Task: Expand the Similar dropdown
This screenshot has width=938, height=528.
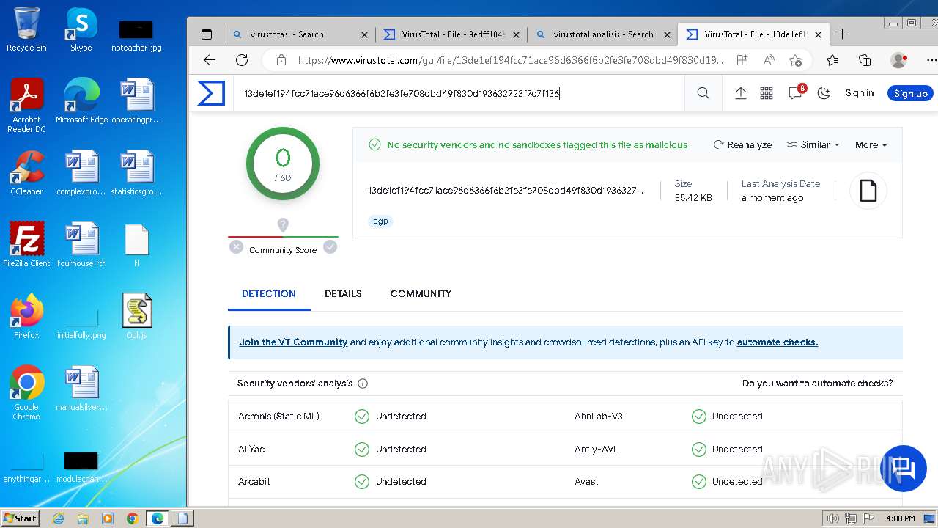Action: click(x=813, y=145)
